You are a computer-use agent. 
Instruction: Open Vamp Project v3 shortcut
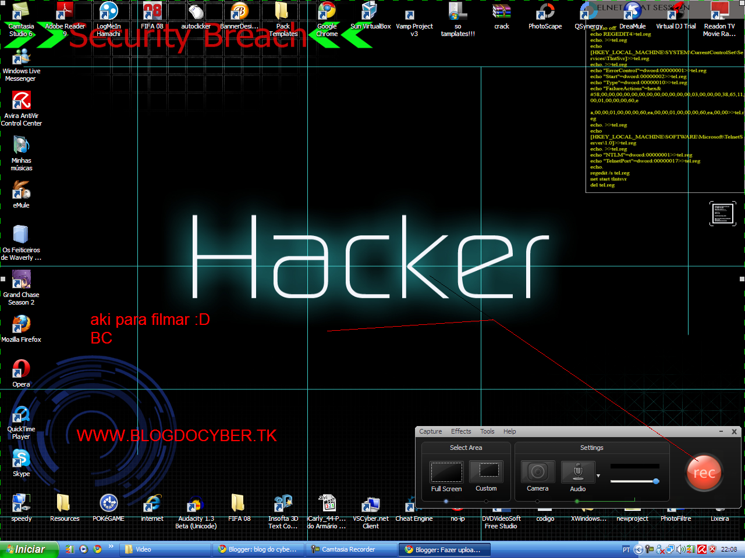click(x=414, y=22)
